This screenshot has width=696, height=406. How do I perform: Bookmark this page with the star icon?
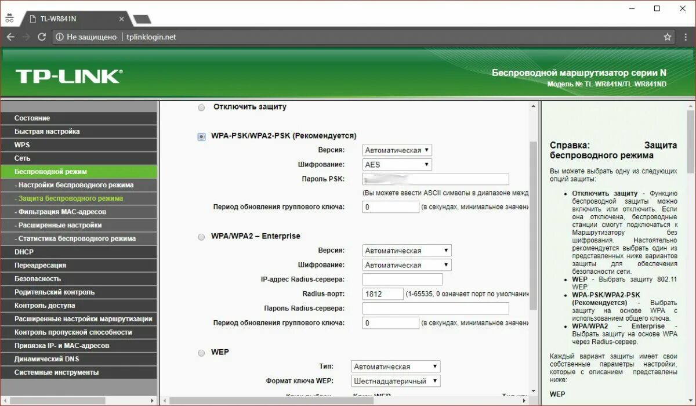[x=668, y=37]
